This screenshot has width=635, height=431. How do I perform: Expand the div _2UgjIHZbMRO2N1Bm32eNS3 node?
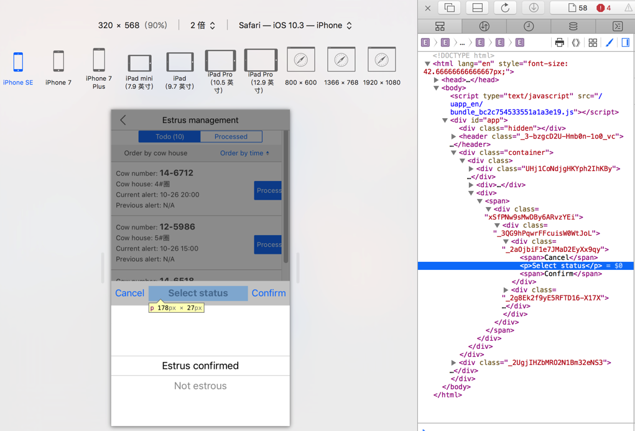tap(453, 363)
